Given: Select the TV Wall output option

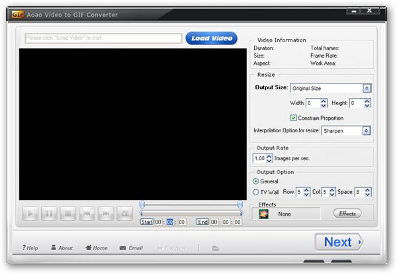Looking at the screenshot, I should point(255,192).
